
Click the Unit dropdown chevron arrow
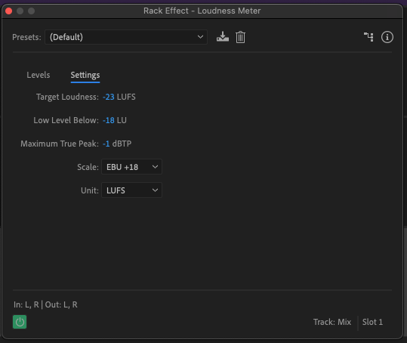155,190
